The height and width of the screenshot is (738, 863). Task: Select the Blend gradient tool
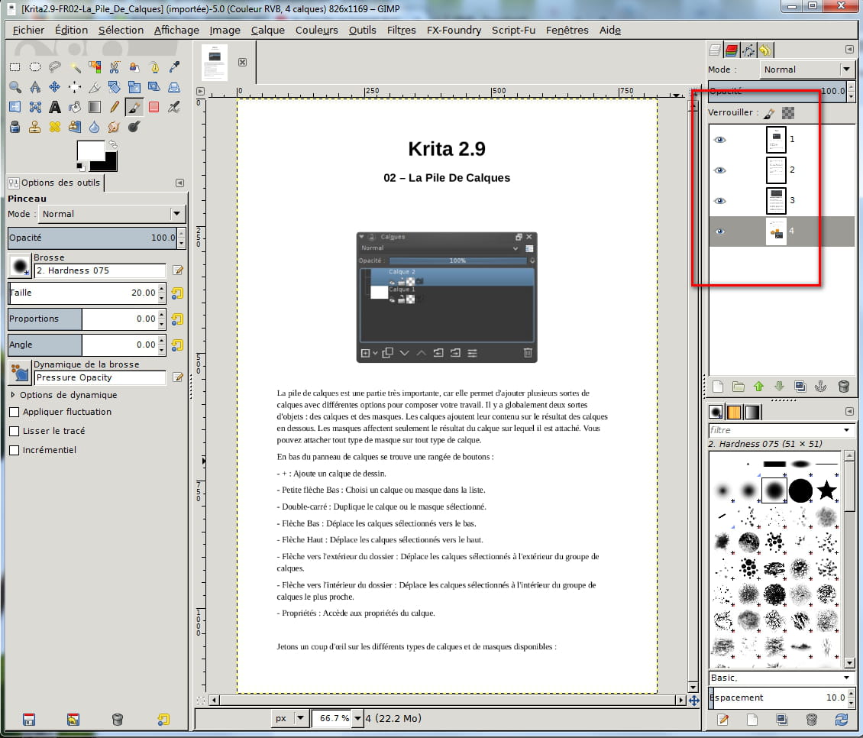[x=95, y=107]
